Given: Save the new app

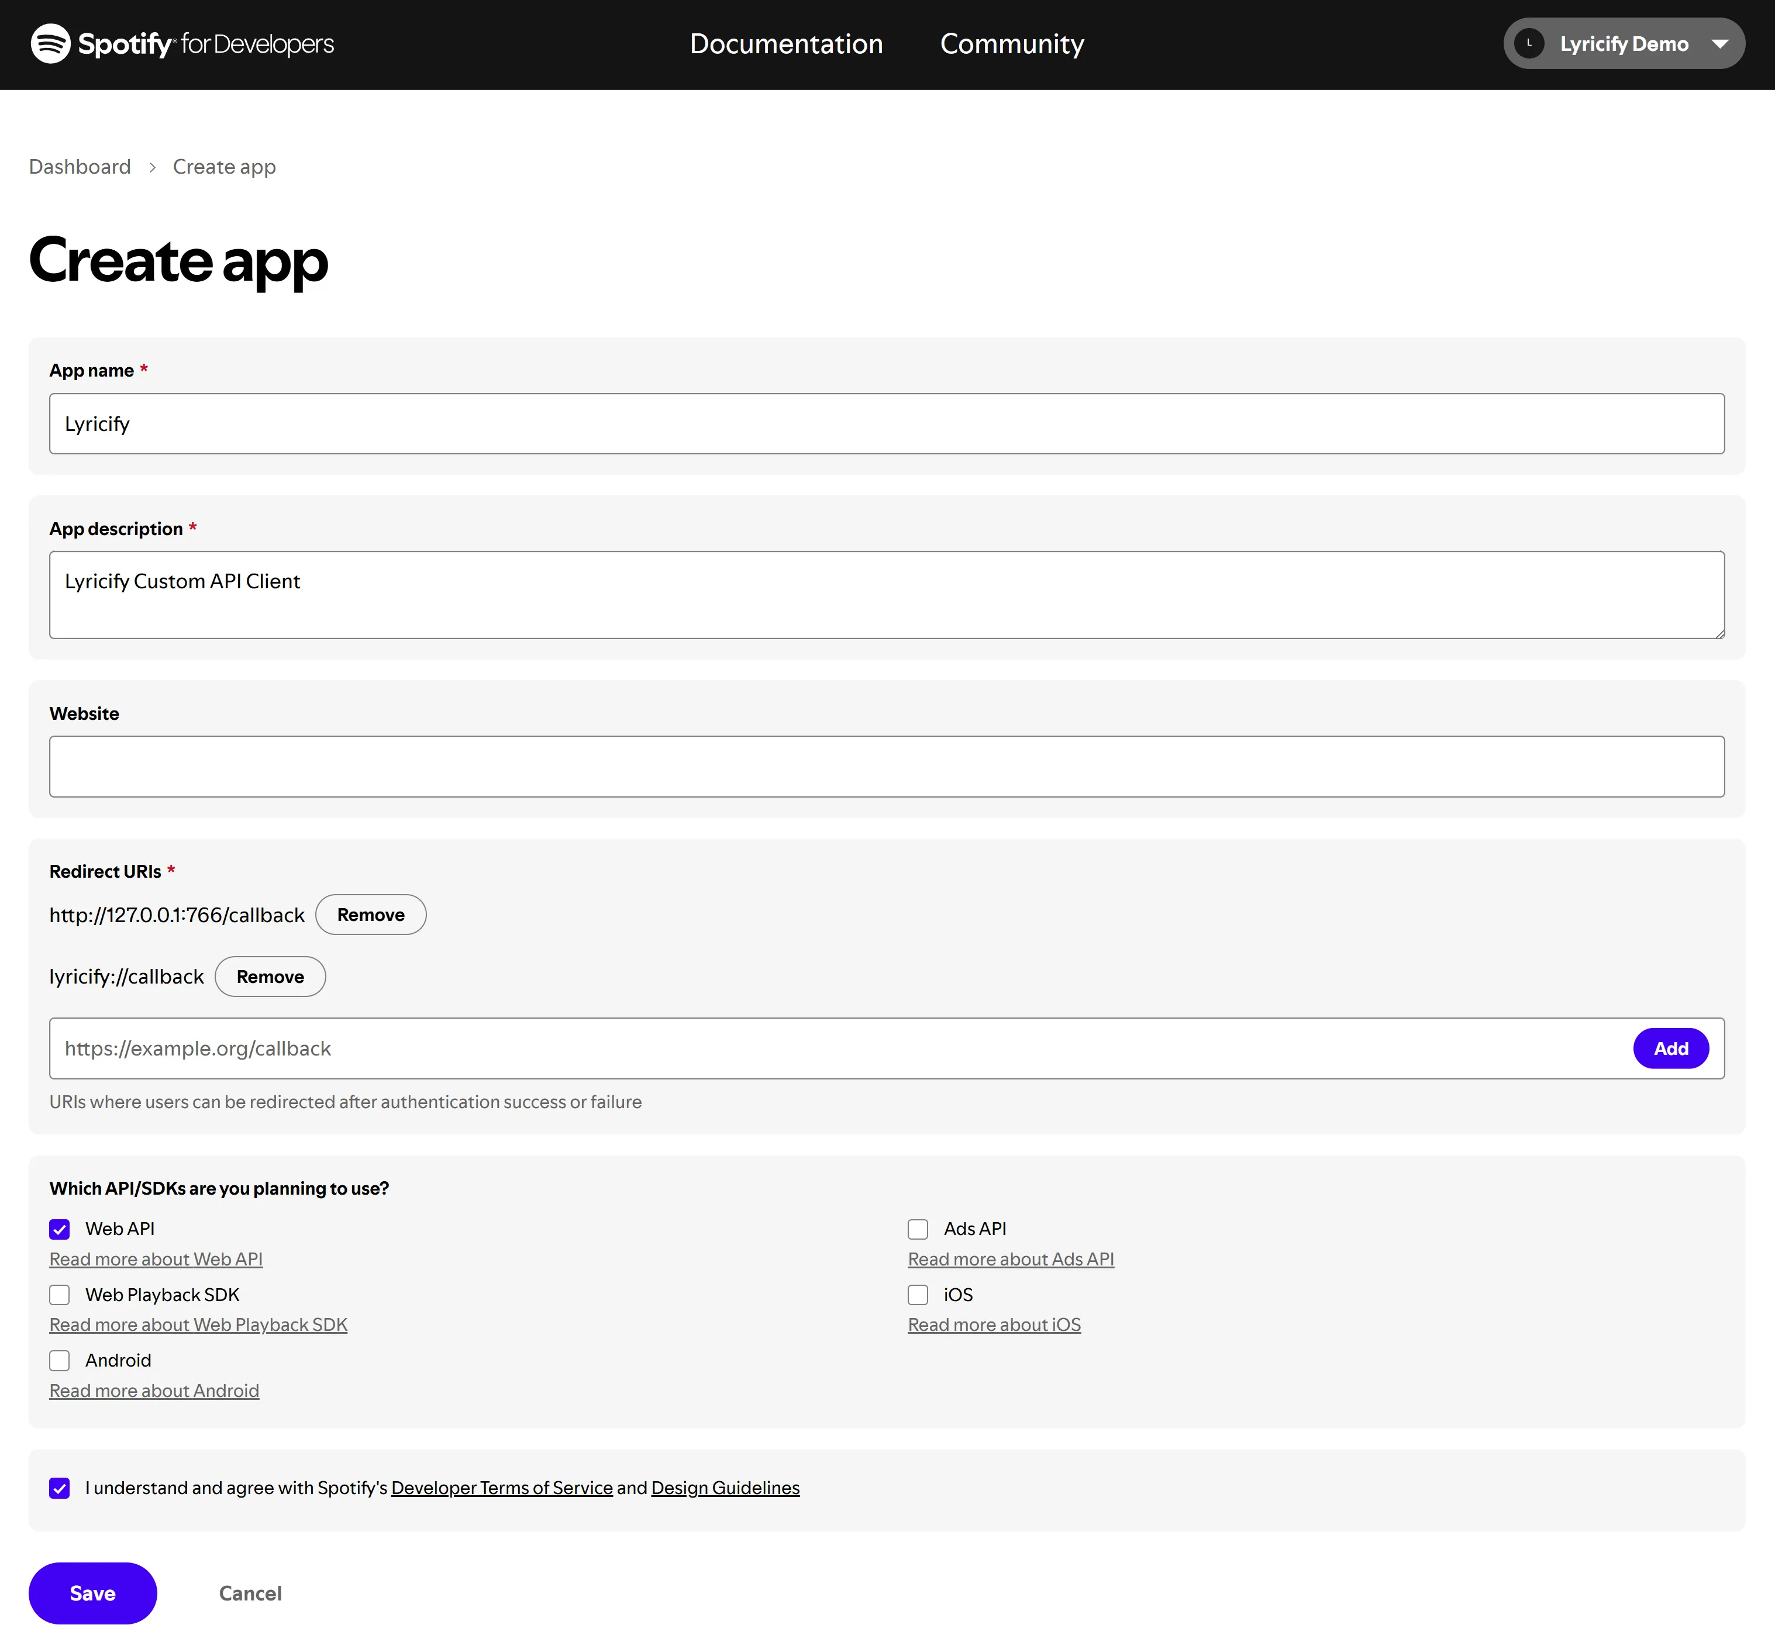Looking at the screenshot, I should [93, 1593].
